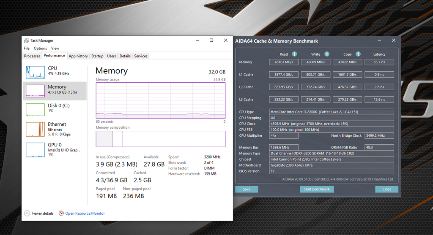The height and width of the screenshot is (235, 433).
Task: Open Resource Monitor link
Action: coord(85,213)
